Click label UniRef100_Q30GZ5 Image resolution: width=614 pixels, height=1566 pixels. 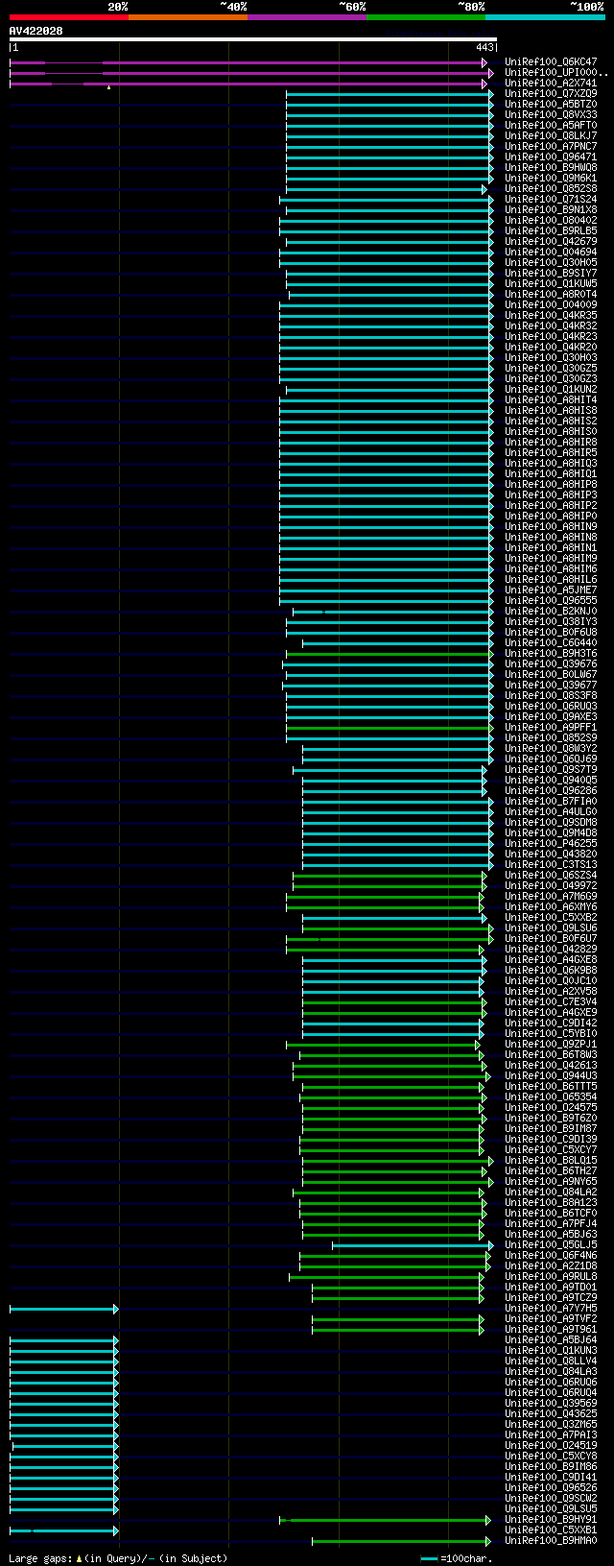point(551,369)
